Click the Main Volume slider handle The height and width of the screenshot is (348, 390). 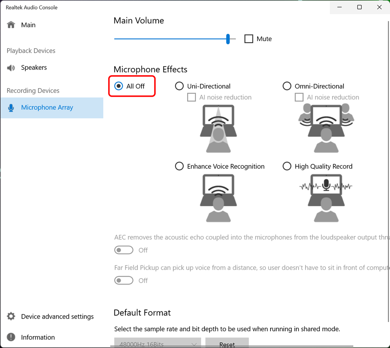click(x=228, y=39)
